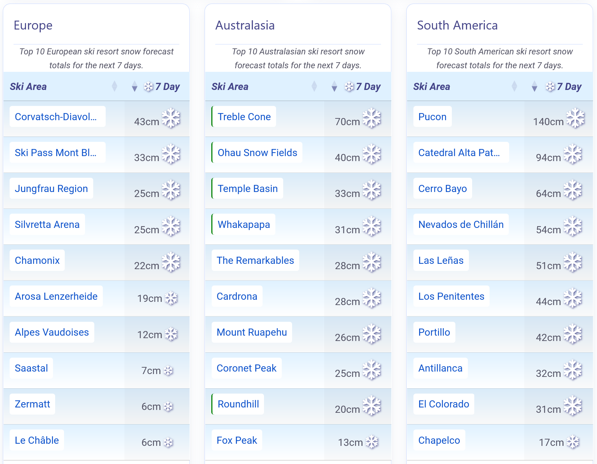597x464 pixels.
Task: Click the snowflake icon next to Las Leñas 51cm
Action: (573, 262)
